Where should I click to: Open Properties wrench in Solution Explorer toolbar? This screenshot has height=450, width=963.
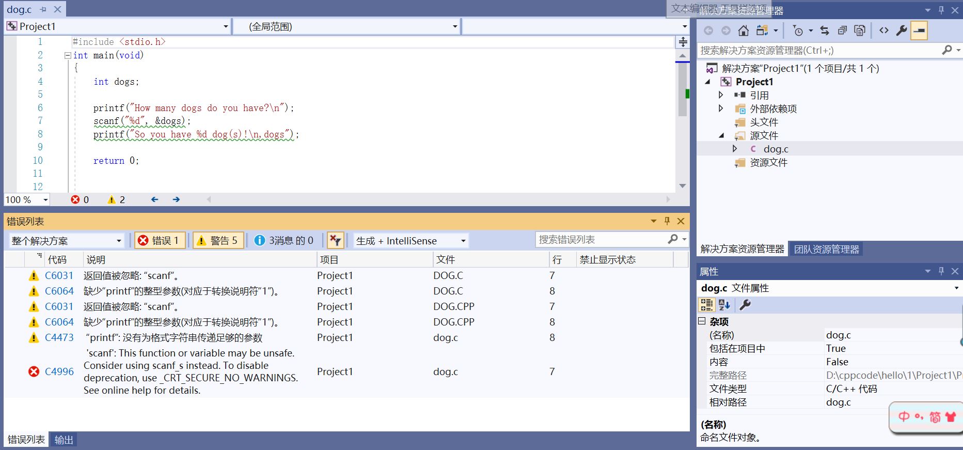902,30
